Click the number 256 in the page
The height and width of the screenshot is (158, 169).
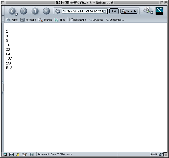click(x=9, y=63)
